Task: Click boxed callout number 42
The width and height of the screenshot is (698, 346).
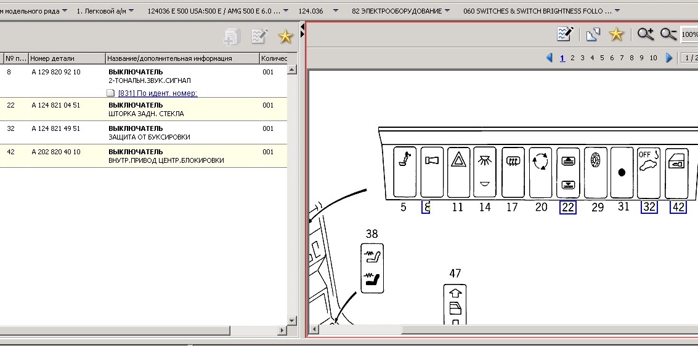Action: (x=678, y=207)
